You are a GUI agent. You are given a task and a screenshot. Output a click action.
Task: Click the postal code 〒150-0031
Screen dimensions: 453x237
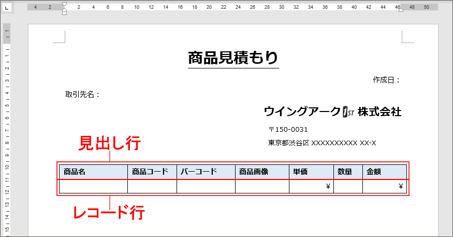click(x=288, y=129)
